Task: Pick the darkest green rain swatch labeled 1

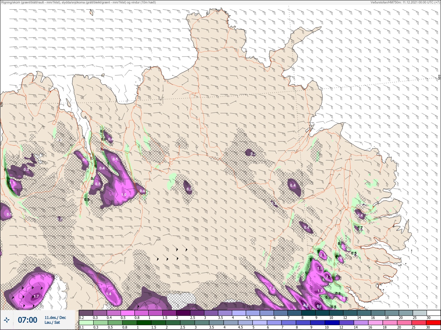Action: pos(144,323)
